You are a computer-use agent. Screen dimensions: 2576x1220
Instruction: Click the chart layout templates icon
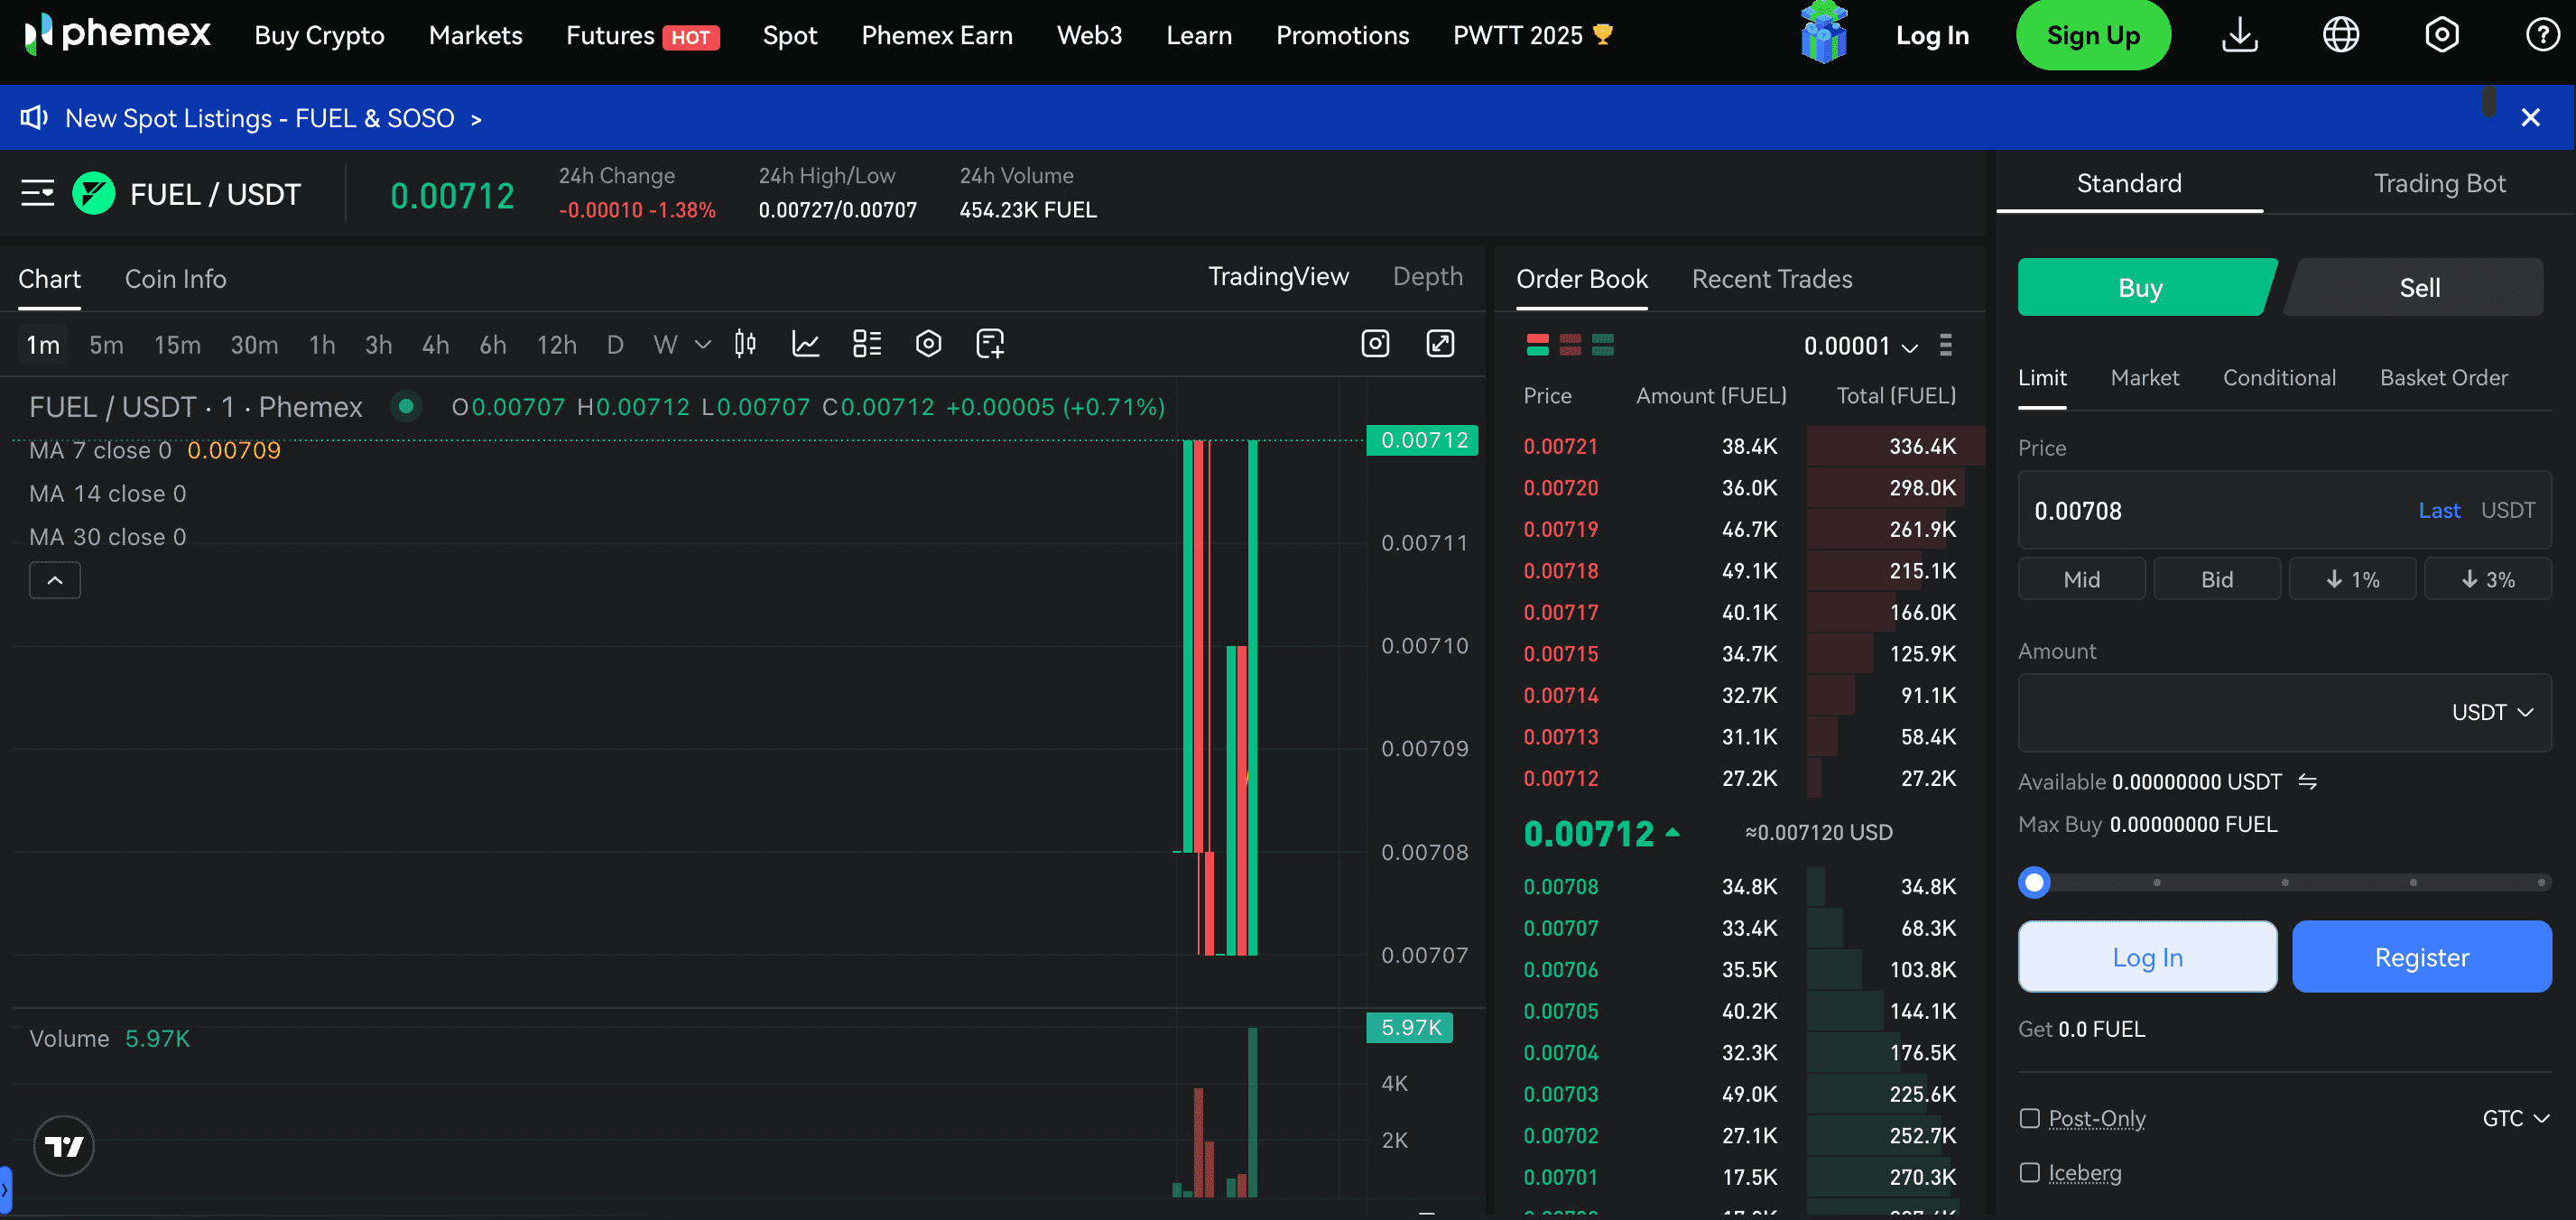[867, 344]
